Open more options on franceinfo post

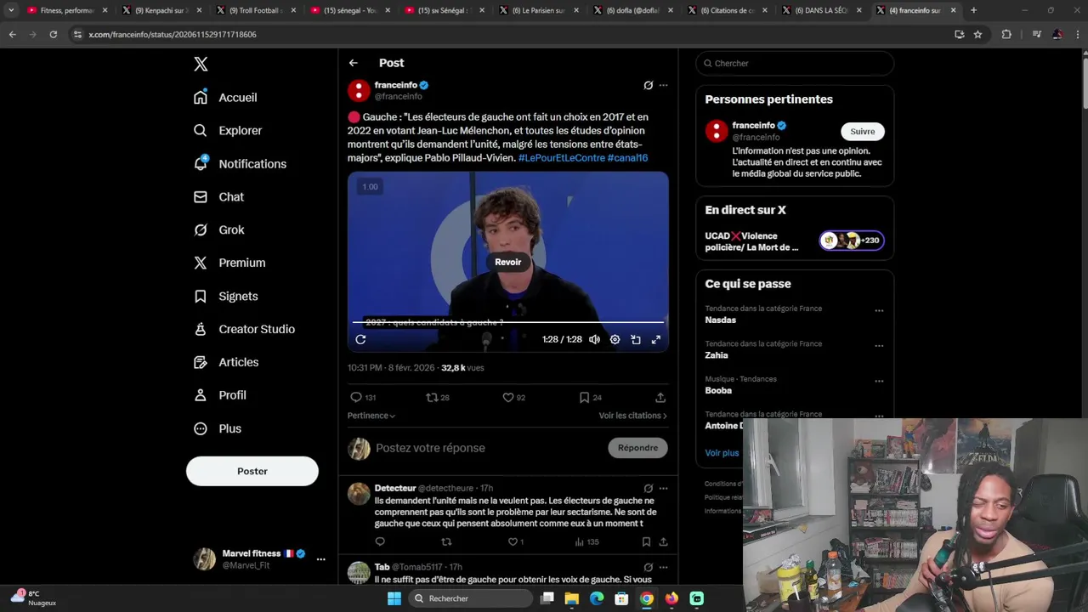(x=663, y=85)
